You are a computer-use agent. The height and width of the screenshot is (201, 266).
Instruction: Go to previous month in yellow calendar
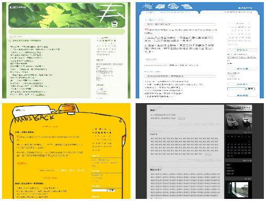(93, 129)
